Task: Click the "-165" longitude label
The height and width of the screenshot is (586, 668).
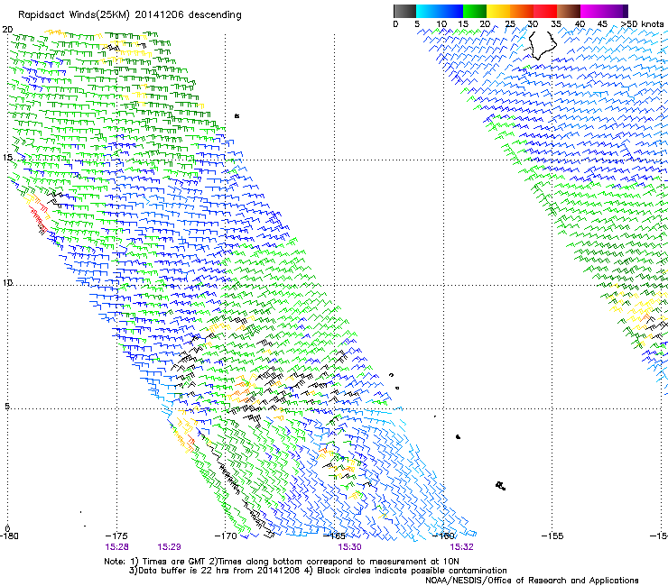Action: (334, 536)
